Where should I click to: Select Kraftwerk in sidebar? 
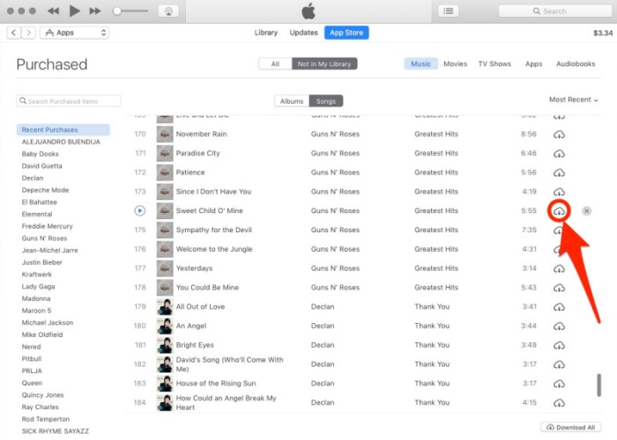point(37,275)
